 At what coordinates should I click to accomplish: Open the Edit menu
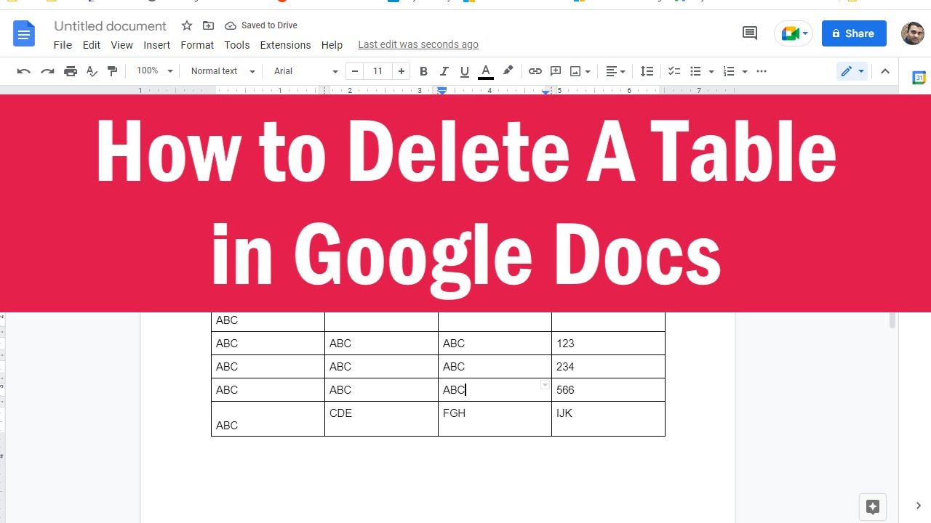[92, 45]
